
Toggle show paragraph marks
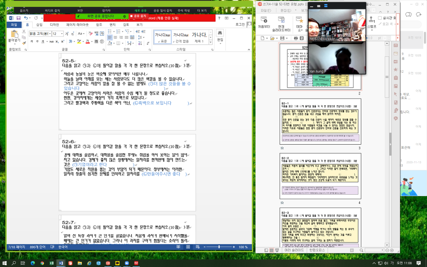pos(148,43)
